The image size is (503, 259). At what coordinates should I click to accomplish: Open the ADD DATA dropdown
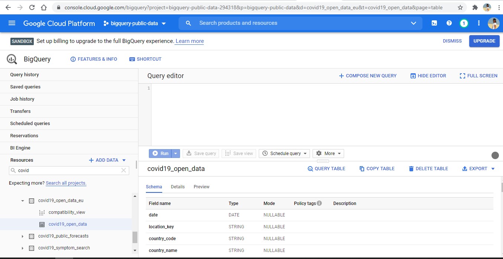107,160
